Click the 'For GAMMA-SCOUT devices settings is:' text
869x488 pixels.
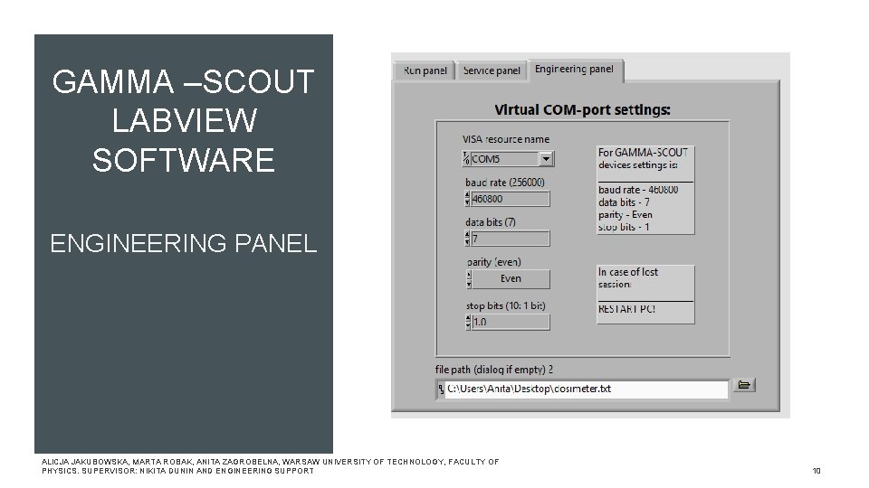643,158
